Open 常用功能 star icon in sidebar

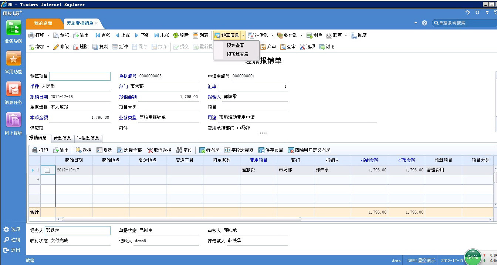[x=13, y=58]
